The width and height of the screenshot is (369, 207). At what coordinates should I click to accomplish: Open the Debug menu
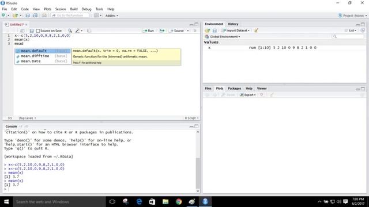[86, 9]
